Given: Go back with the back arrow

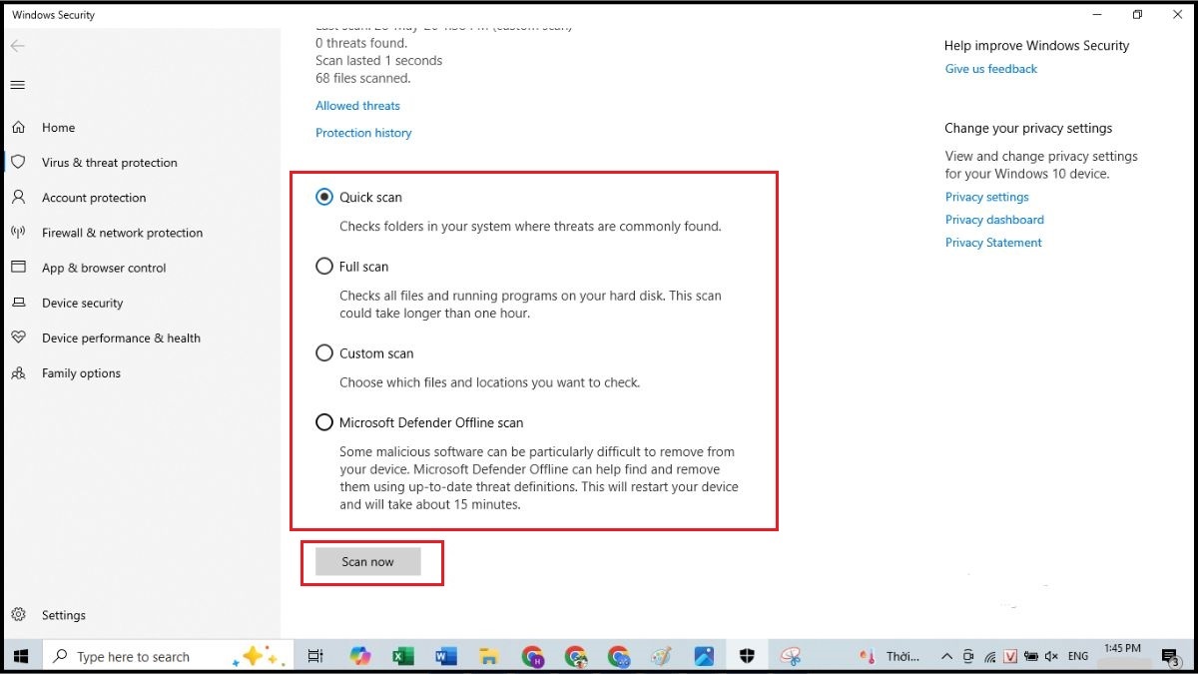Looking at the screenshot, I should [17, 46].
